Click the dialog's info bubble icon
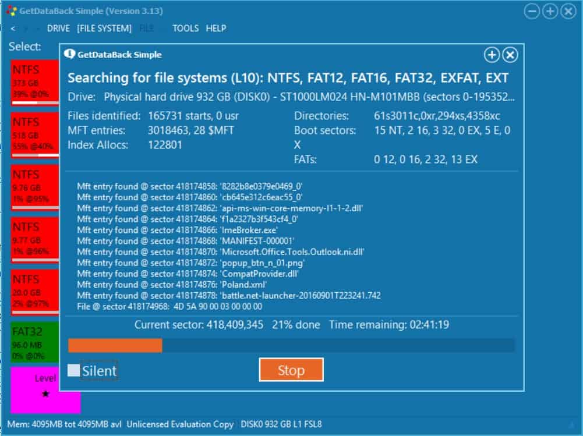The width and height of the screenshot is (583, 436). click(69, 54)
